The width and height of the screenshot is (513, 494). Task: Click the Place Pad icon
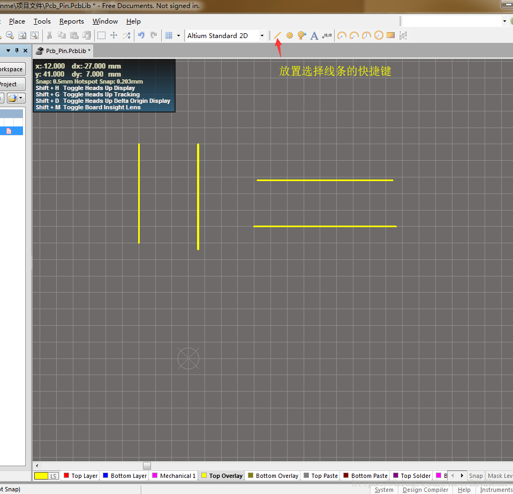click(x=290, y=36)
